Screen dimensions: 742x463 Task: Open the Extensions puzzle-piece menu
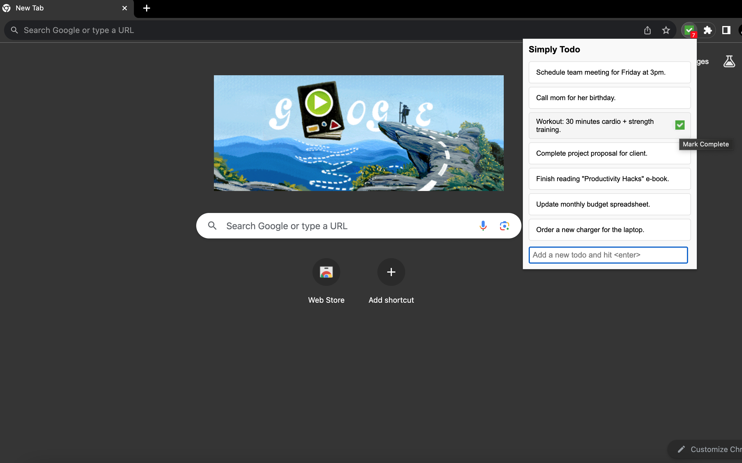707,30
